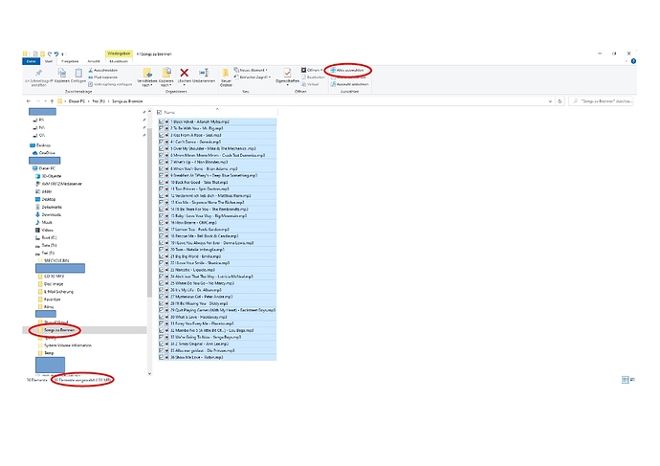Select 'System Volume Information' folder in sidebar
Viewport: 660px width, 466px height.
coord(67,345)
